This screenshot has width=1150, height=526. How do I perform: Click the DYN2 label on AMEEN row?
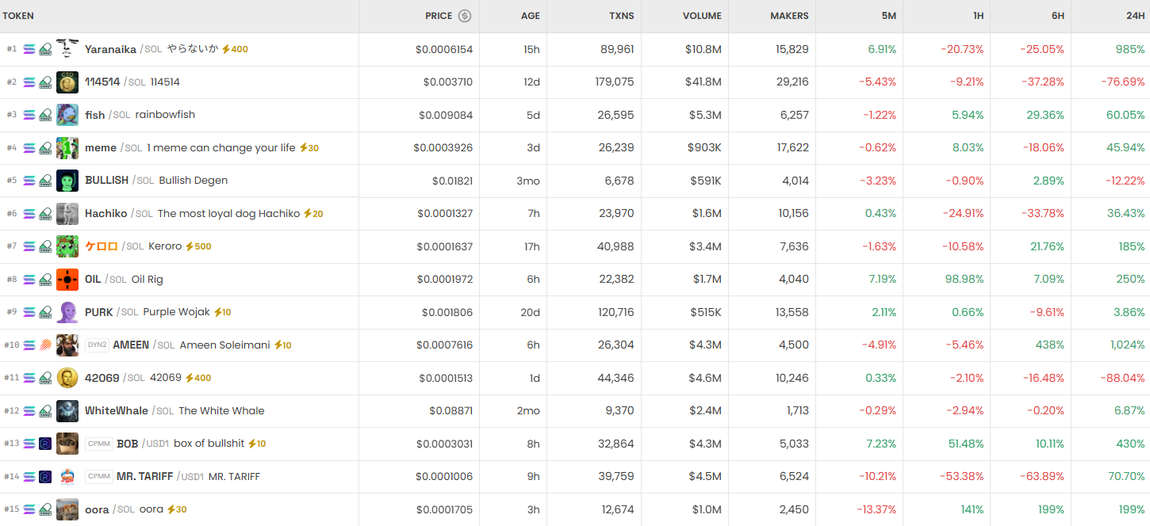pyautogui.click(x=97, y=345)
